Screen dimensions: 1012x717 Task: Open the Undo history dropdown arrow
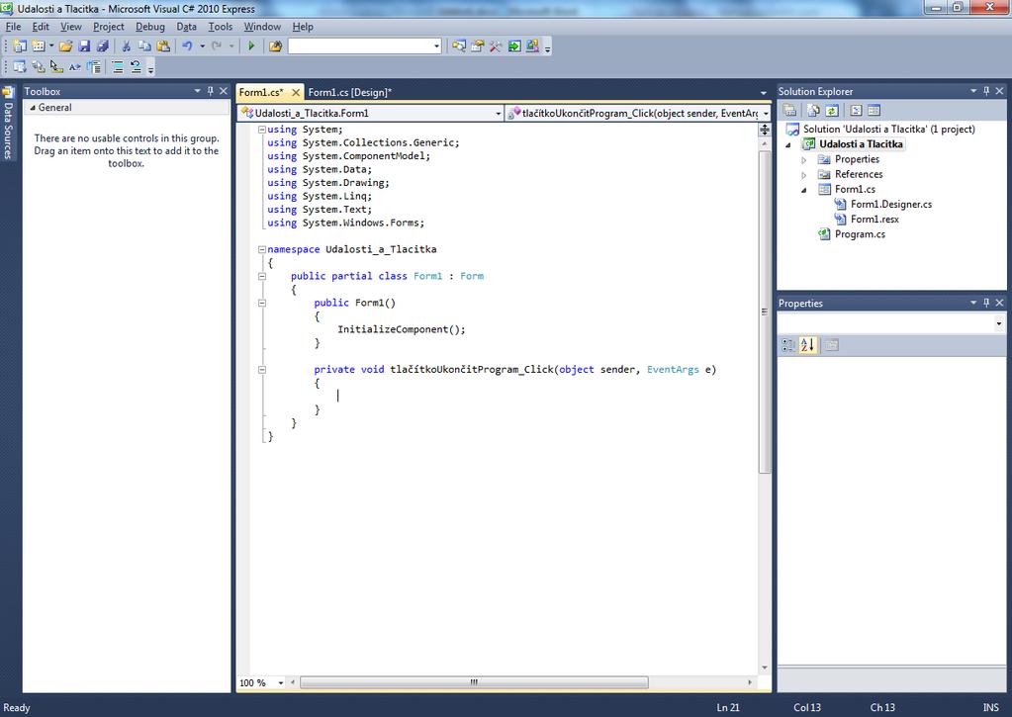click(202, 45)
